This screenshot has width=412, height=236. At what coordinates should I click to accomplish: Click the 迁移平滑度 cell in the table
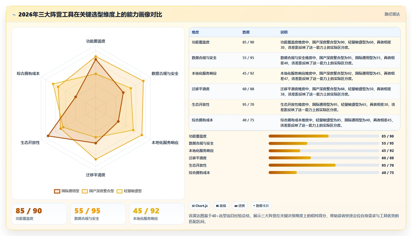click(x=201, y=89)
